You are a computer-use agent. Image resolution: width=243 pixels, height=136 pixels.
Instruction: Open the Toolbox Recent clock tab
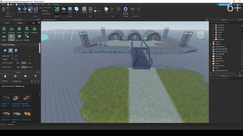point(25,76)
